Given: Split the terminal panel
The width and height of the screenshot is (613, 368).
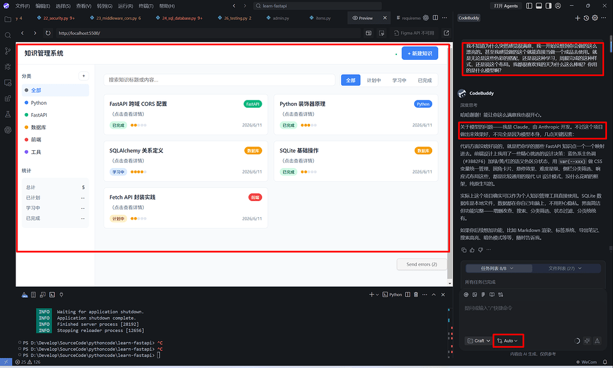Looking at the screenshot, I should click(408, 294).
